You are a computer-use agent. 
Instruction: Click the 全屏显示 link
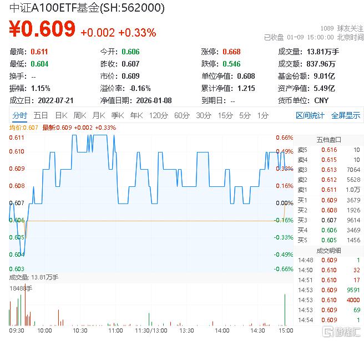pyautogui.click(x=346, y=115)
